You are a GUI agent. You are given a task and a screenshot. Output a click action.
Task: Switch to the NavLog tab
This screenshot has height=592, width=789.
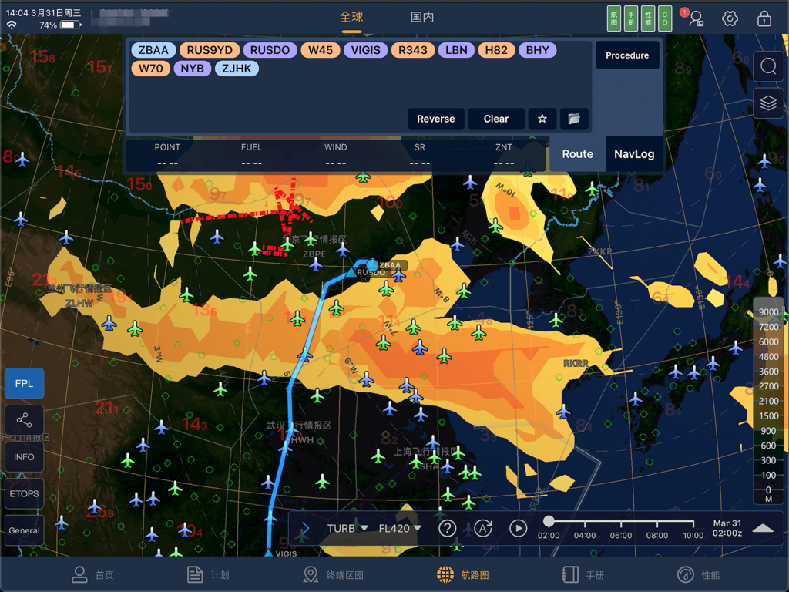634,153
